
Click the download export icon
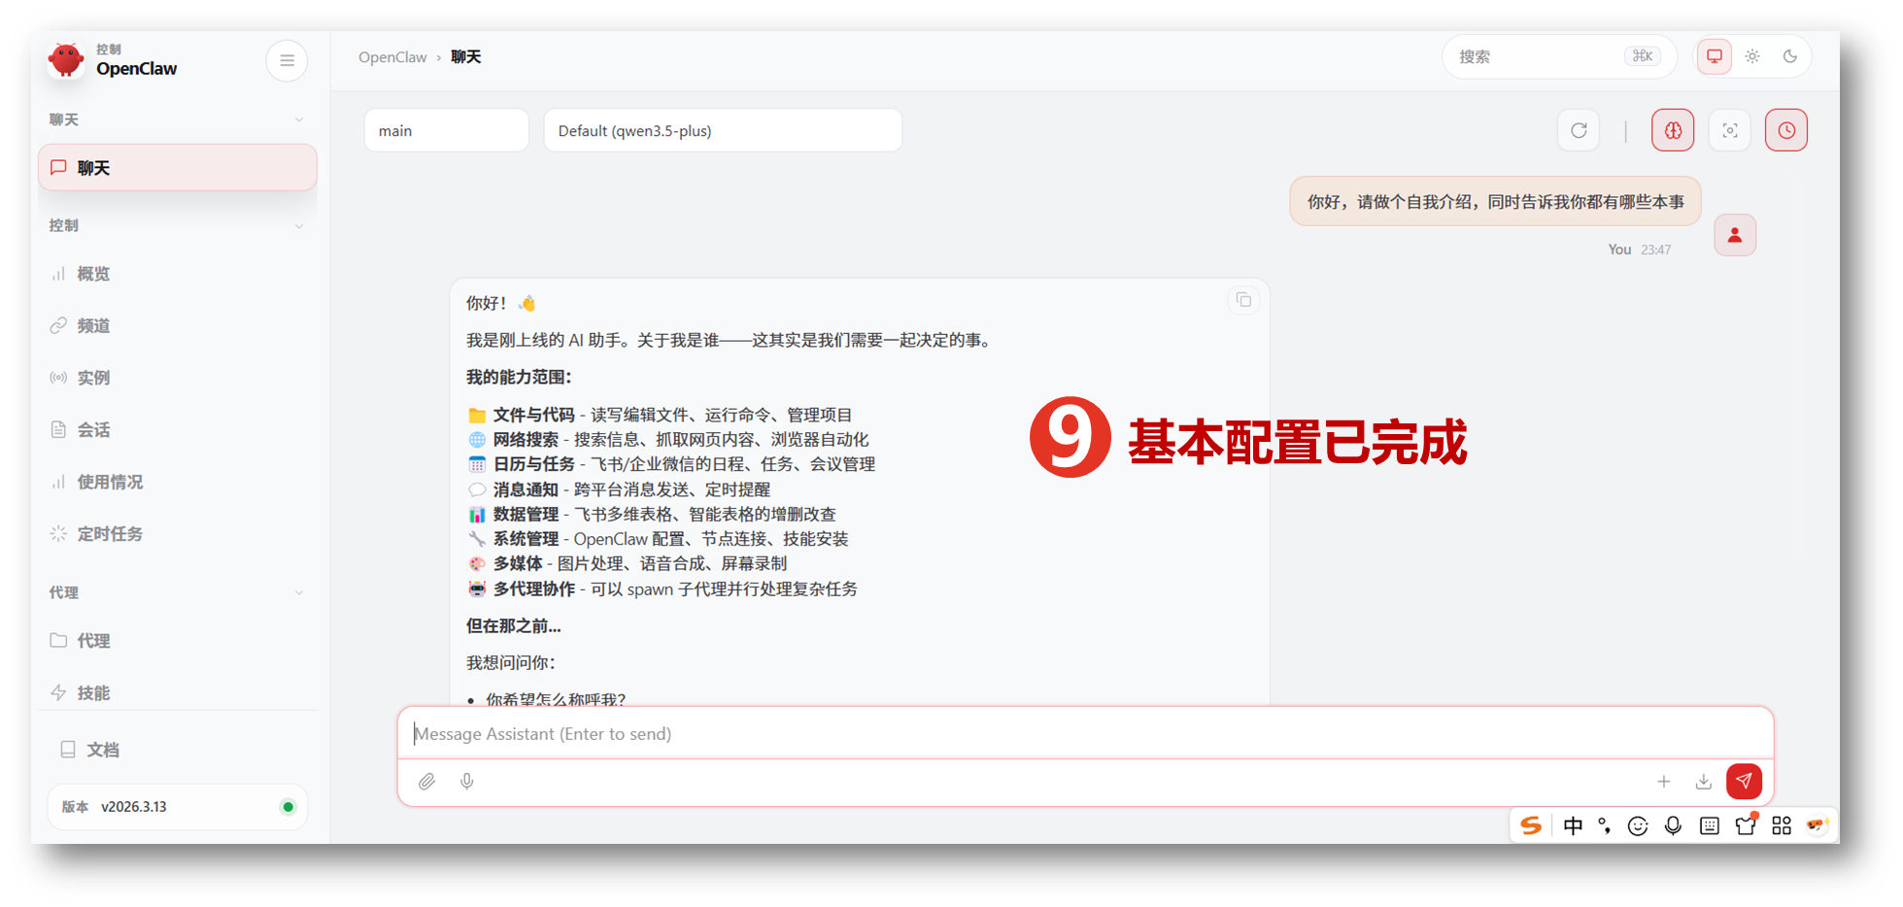pyautogui.click(x=1704, y=782)
